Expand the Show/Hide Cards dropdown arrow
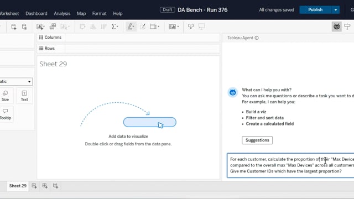 click(x=178, y=27)
